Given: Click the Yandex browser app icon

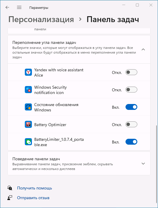Looking at the screenshot, I should pyautogui.click(x=28, y=72).
